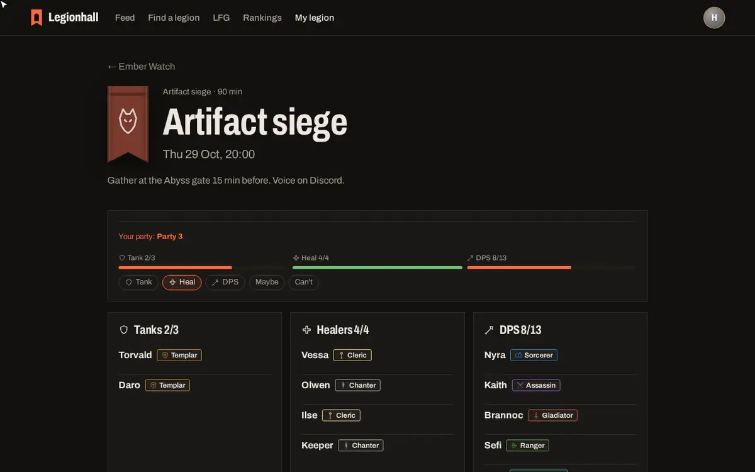Click the Legionhall brand name
755x472 pixels.
point(73,18)
